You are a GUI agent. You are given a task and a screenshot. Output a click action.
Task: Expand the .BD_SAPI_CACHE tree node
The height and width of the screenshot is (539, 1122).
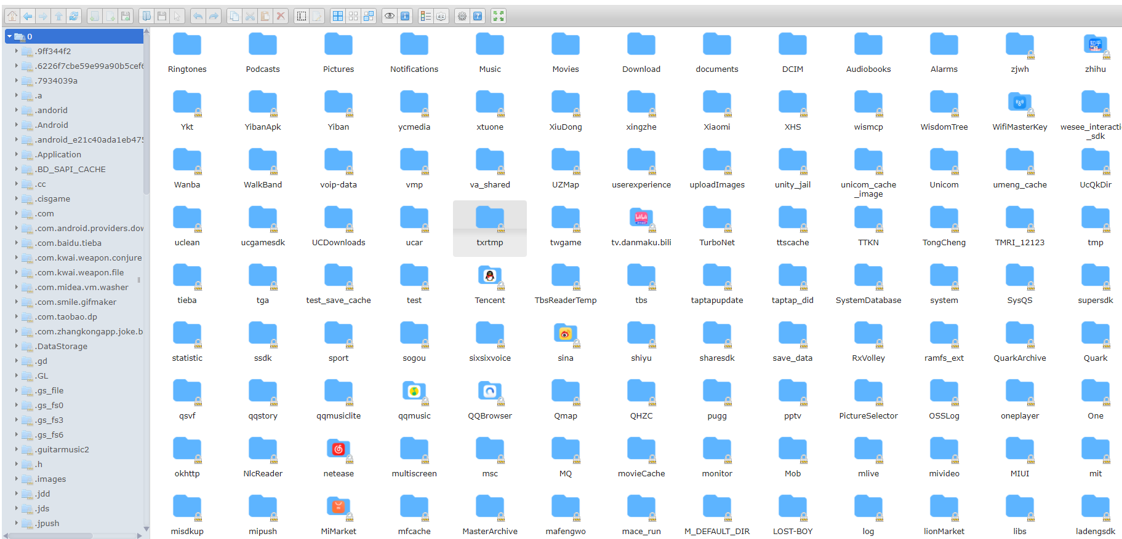click(17, 169)
